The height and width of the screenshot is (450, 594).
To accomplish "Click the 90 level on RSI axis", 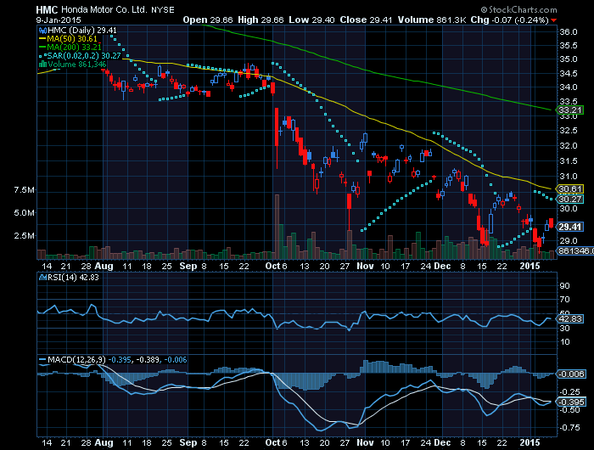I will (x=564, y=286).
